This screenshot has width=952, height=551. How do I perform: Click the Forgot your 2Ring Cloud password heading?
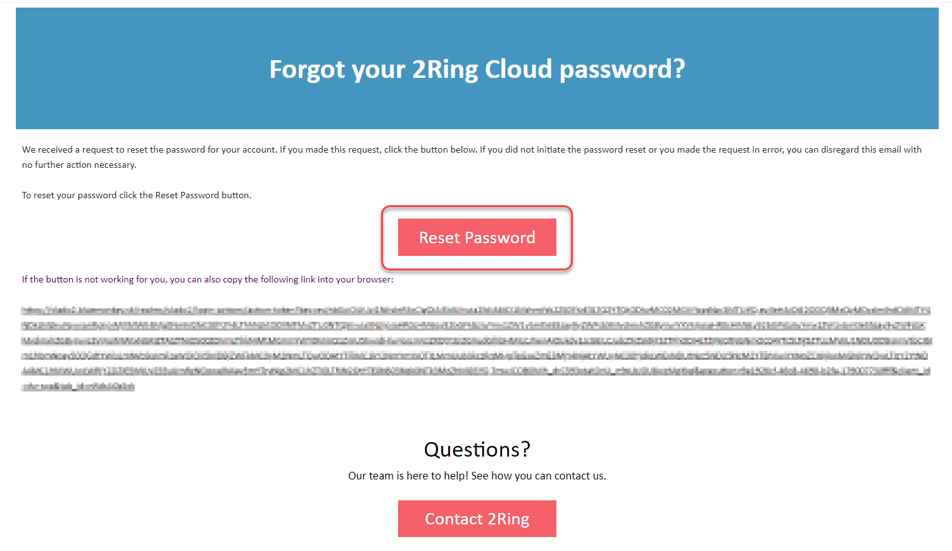(477, 68)
